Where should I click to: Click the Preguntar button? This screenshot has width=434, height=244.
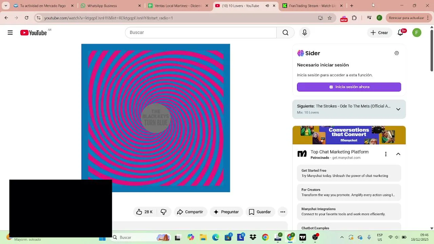226,212
